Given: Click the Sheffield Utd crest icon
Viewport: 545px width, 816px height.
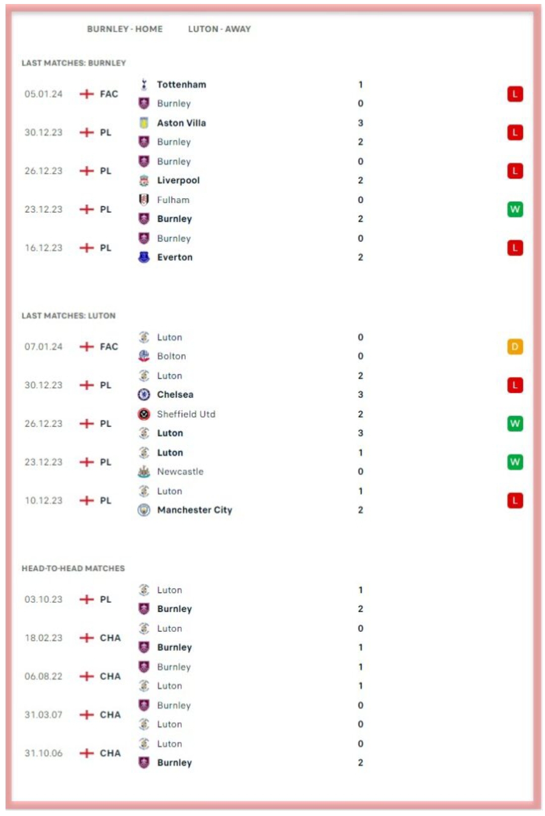Looking at the screenshot, I should [144, 414].
